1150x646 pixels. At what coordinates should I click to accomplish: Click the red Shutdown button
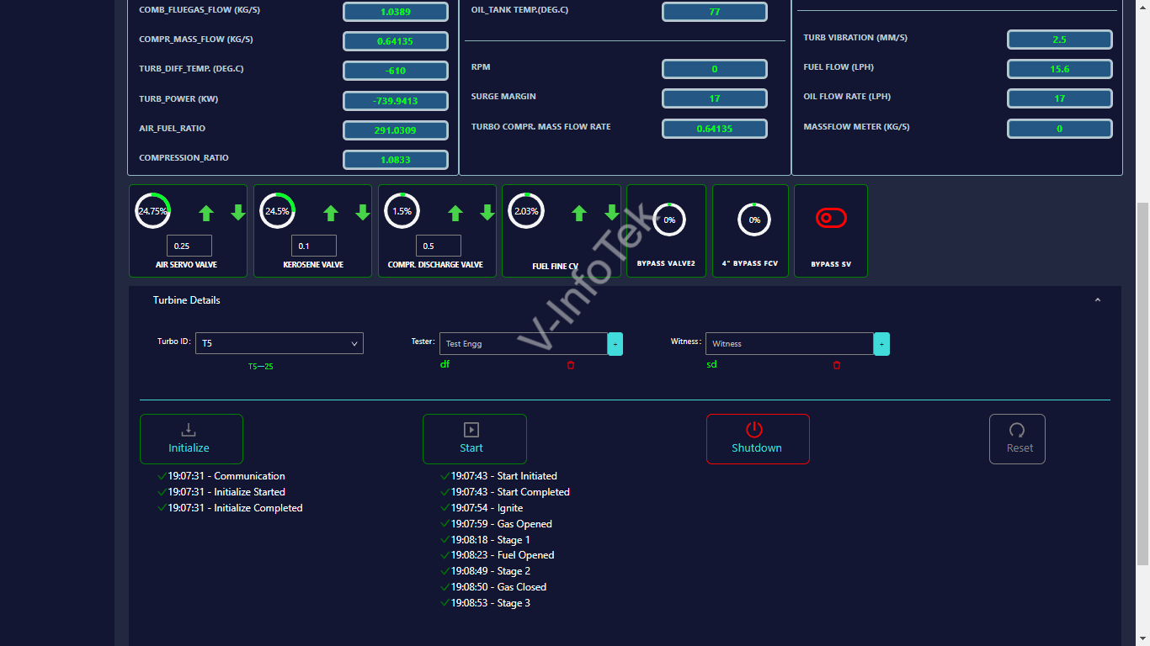[x=758, y=439]
